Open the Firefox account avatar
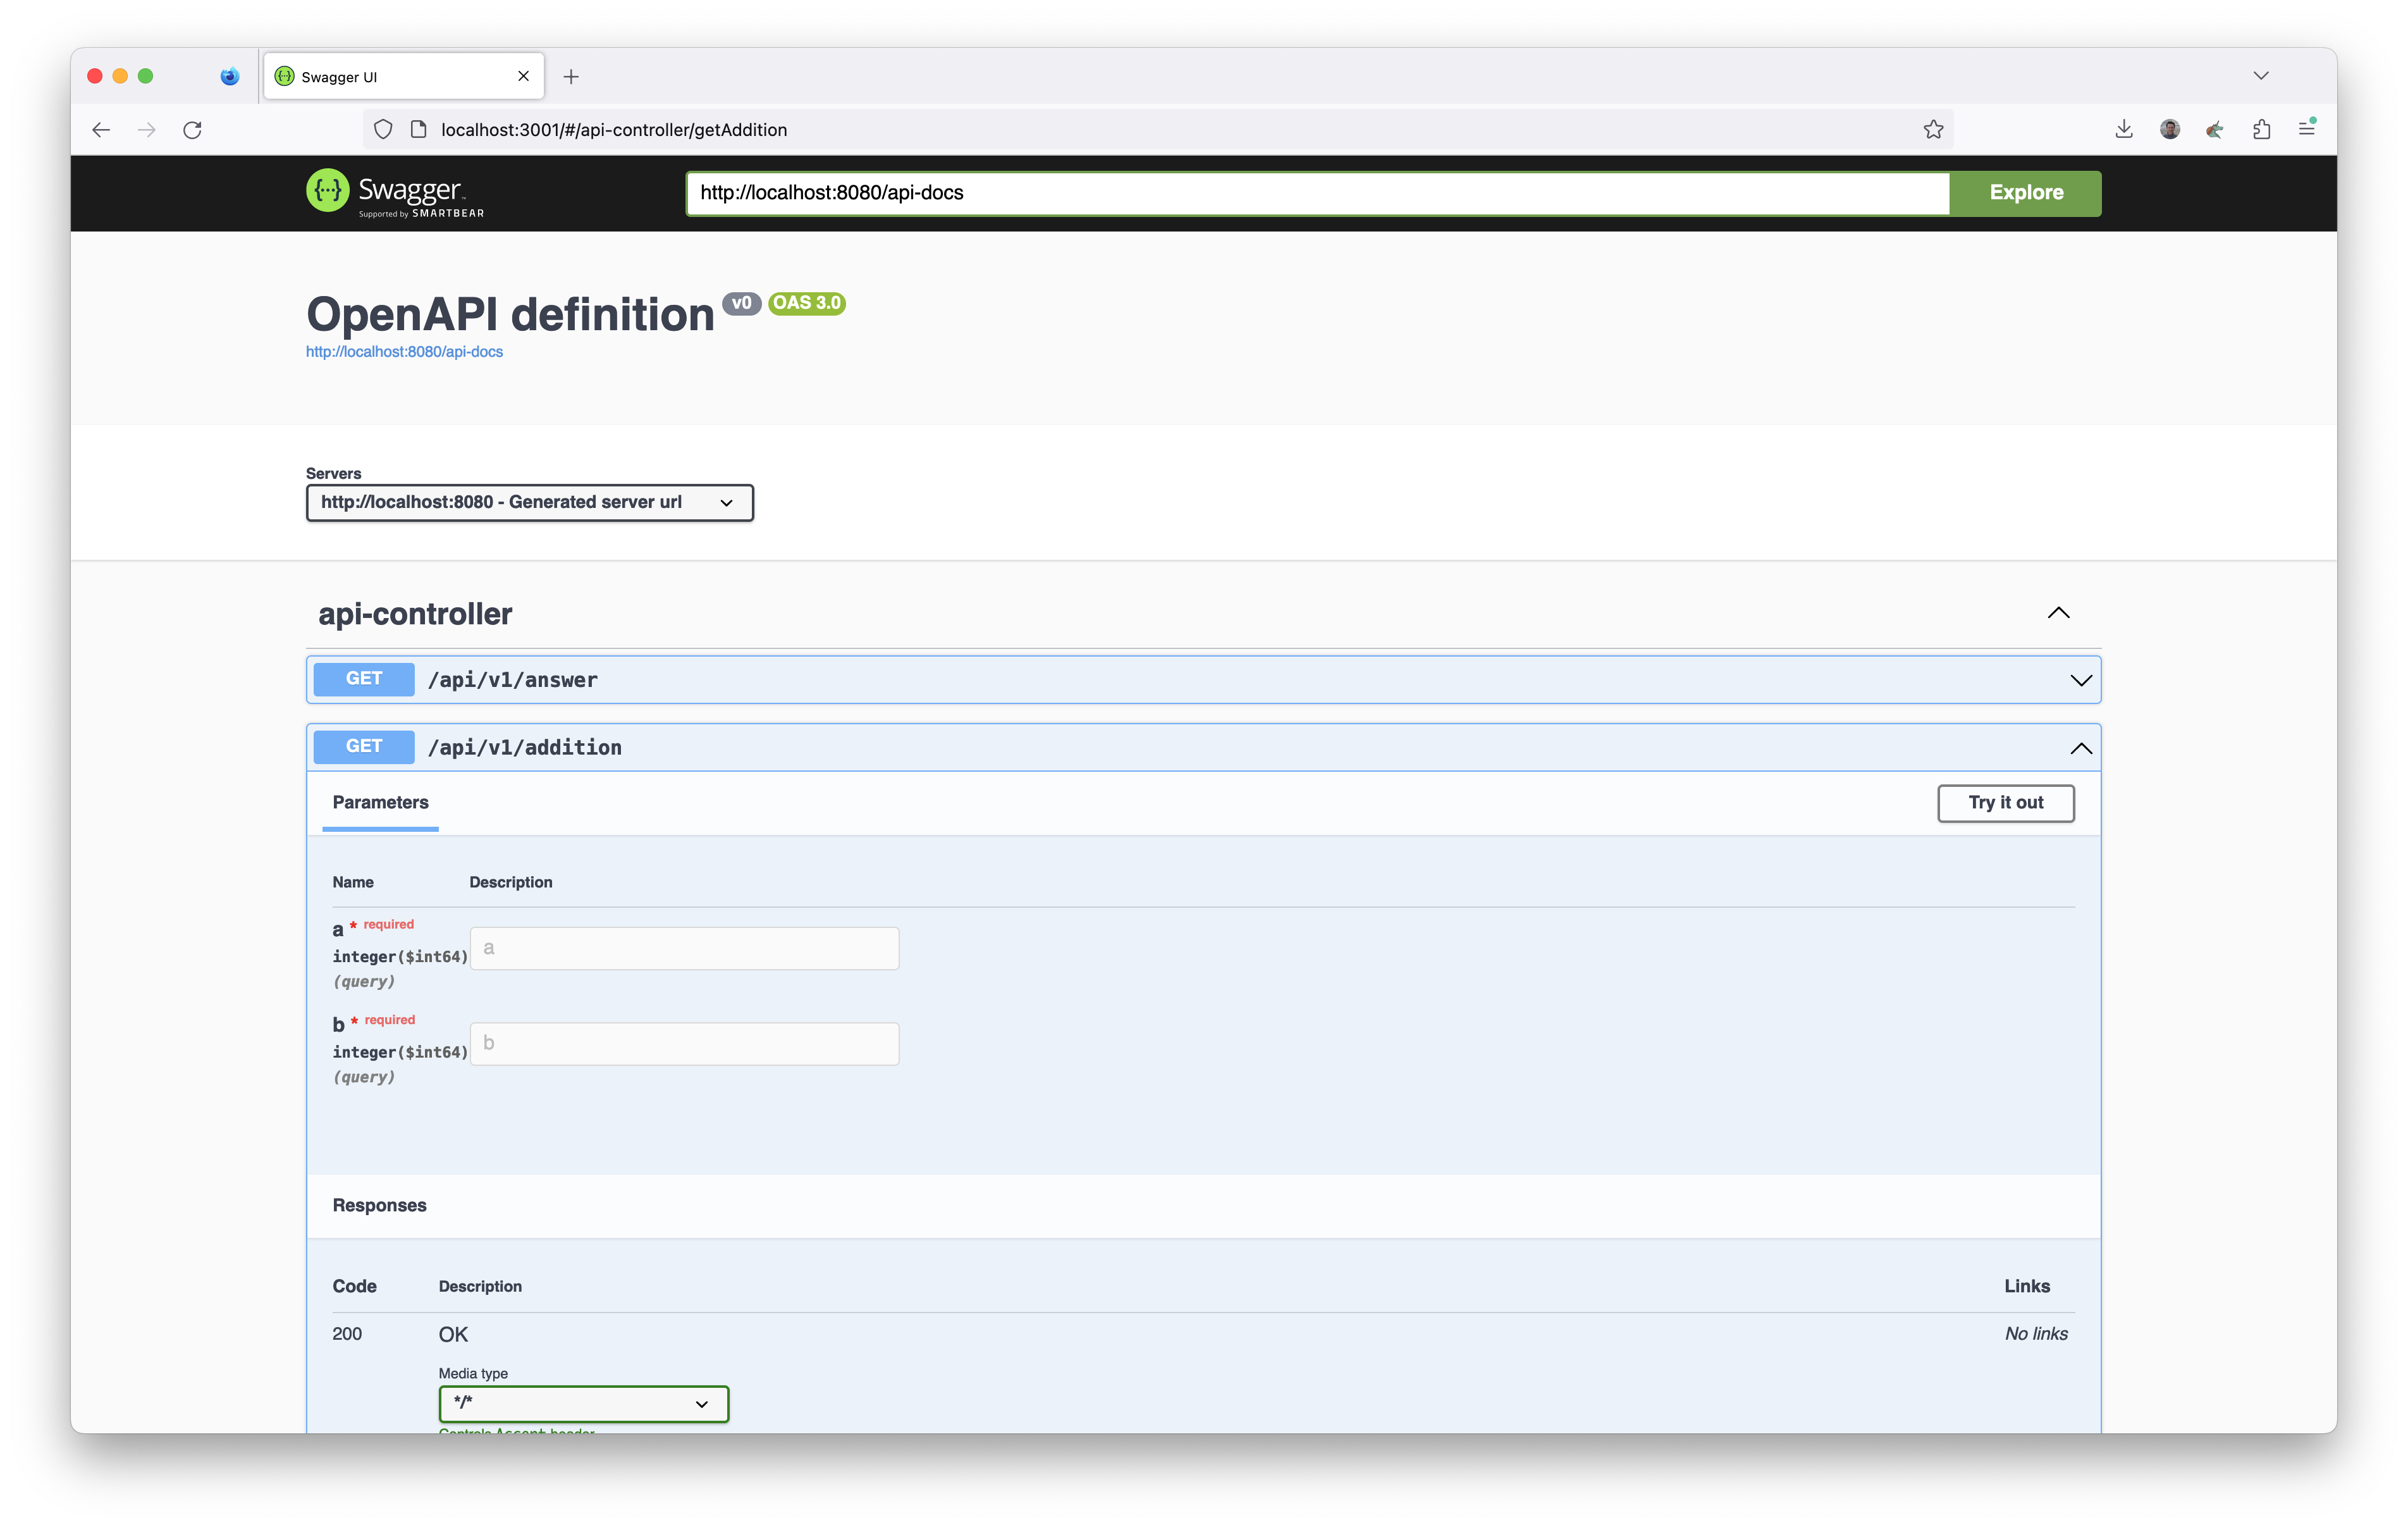2408x1527 pixels. point(2169,129)
